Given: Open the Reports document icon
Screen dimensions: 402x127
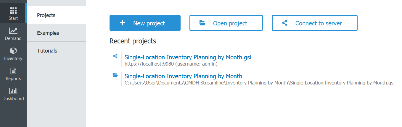Looking at the screenshot, I should click(13, 71).
